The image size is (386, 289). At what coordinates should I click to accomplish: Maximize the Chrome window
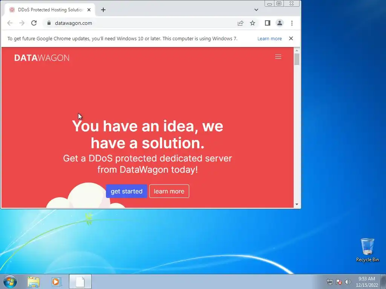[279, 4]
